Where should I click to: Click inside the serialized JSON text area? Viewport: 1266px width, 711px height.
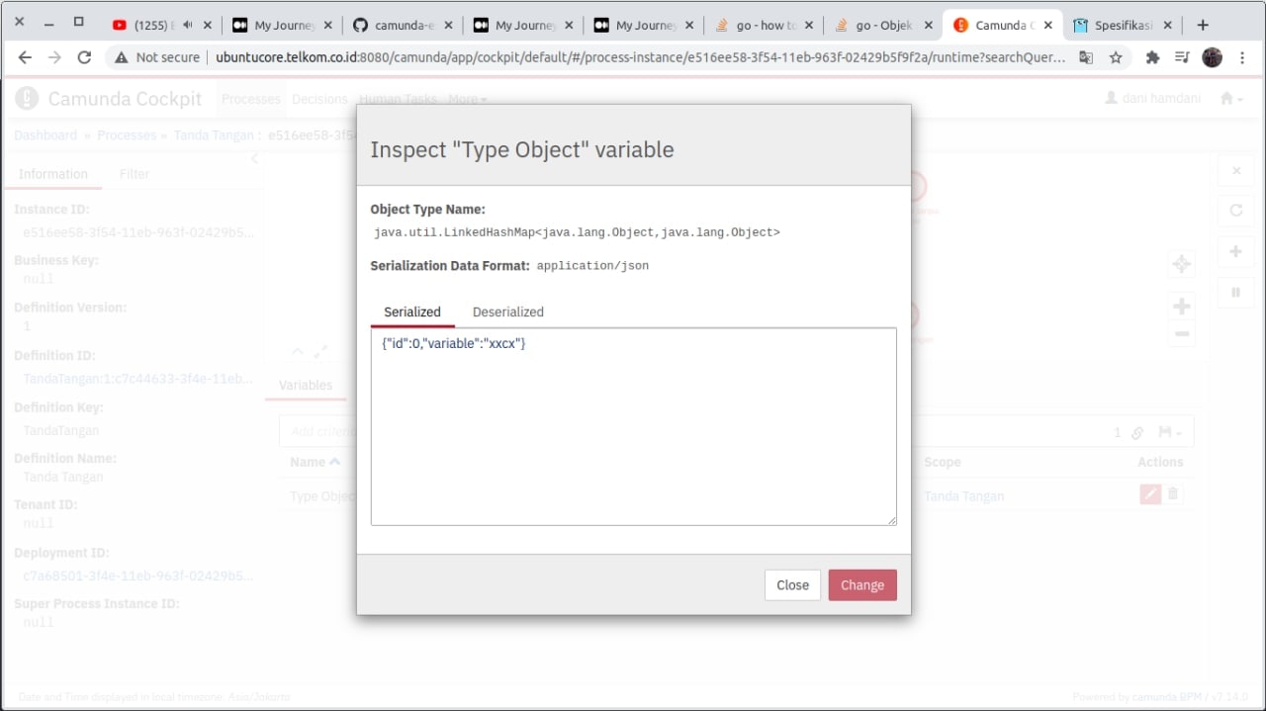(x=633, y=426)
